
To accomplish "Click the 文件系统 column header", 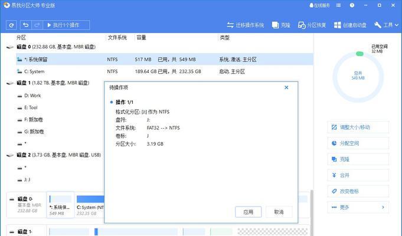I will pyautogui.click(x=117, y=38).
